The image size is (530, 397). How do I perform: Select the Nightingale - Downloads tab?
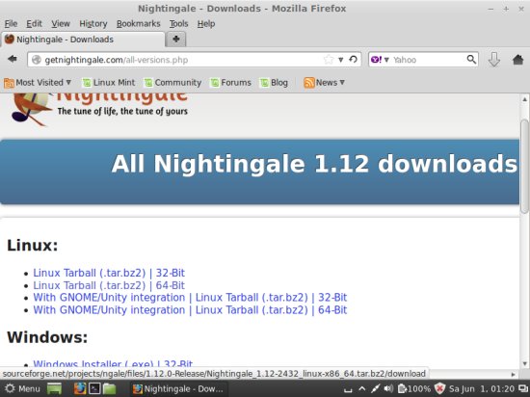pyautogui.click(x=83, y=40)
